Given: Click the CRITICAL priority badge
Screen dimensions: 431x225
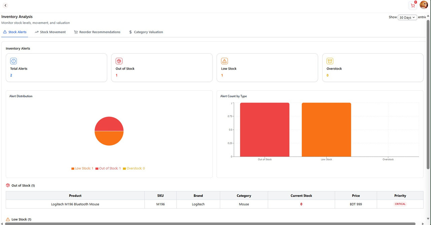Looking at the screenshot, I should (400, 204).
